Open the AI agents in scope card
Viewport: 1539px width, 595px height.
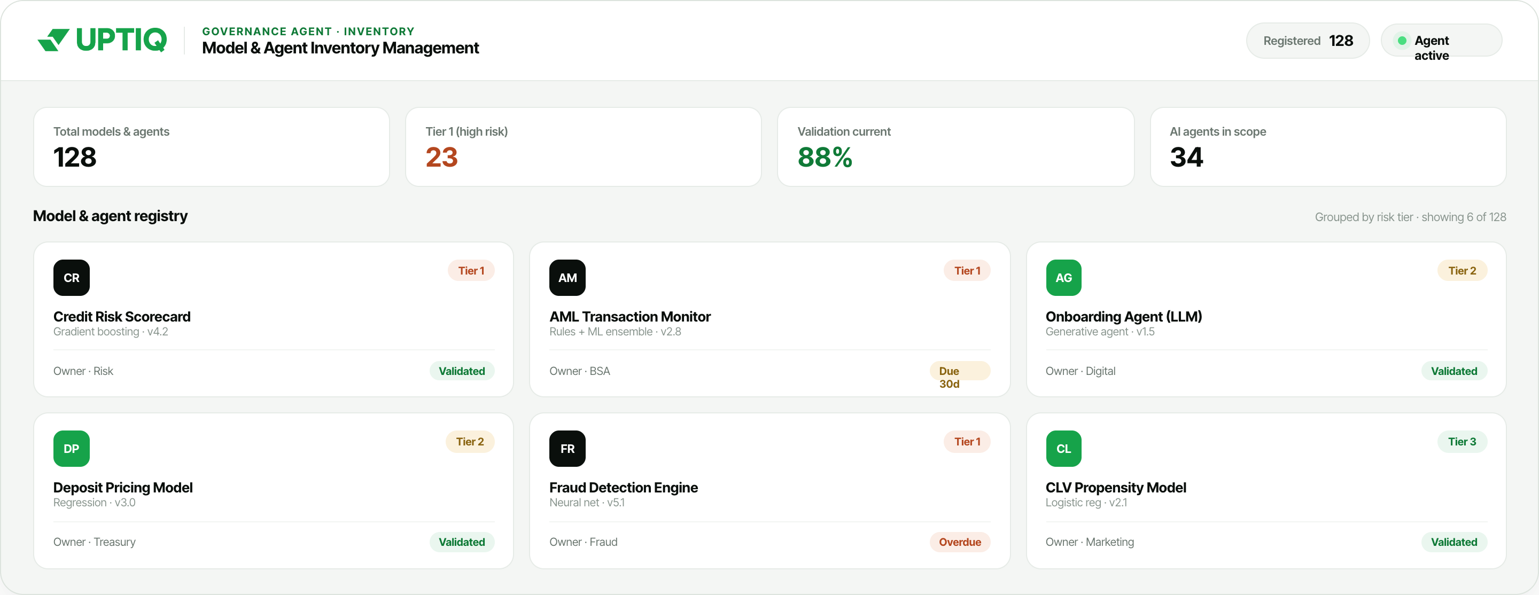pyautogui.click(x=1328, y=147)
